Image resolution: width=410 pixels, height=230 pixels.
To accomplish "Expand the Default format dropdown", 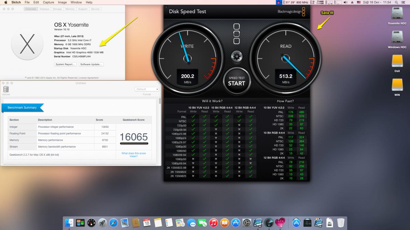I will (147, 89).
